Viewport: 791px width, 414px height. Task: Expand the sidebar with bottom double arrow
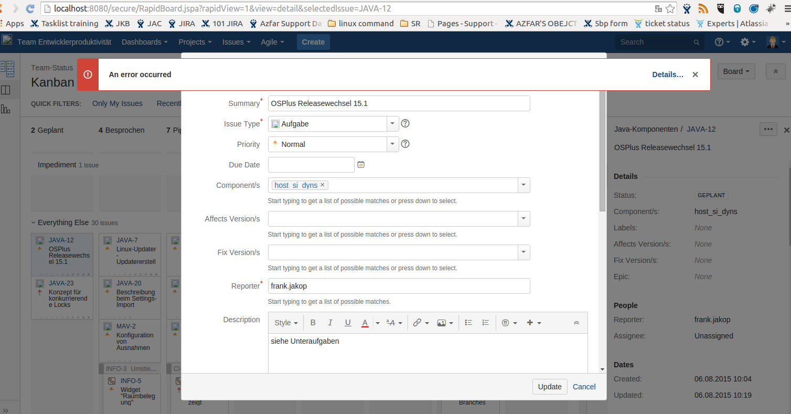(x=5, y=410)
